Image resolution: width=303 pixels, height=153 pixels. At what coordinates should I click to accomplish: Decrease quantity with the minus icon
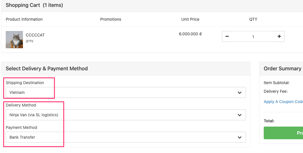[227, 36]
